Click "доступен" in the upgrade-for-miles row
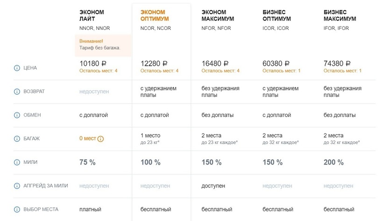 [213, 186]
